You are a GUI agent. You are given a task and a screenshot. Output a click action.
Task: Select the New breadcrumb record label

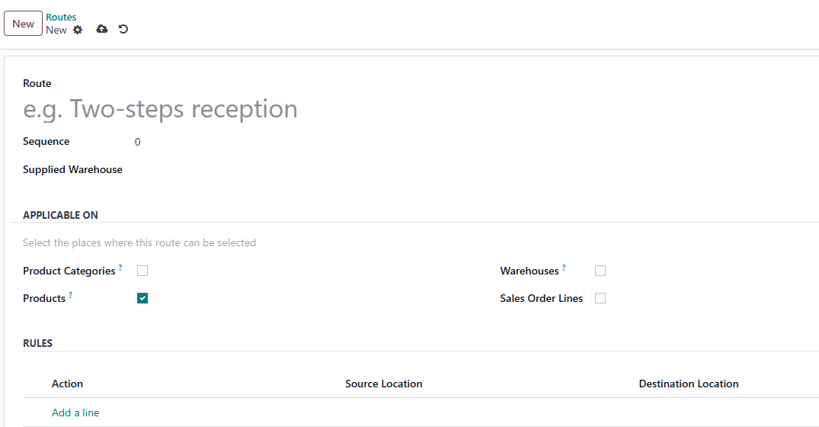(x=56, y=30)
